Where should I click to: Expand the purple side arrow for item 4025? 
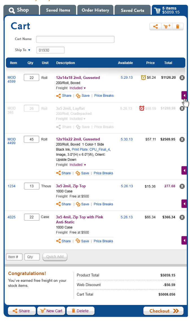coord(184,240)
